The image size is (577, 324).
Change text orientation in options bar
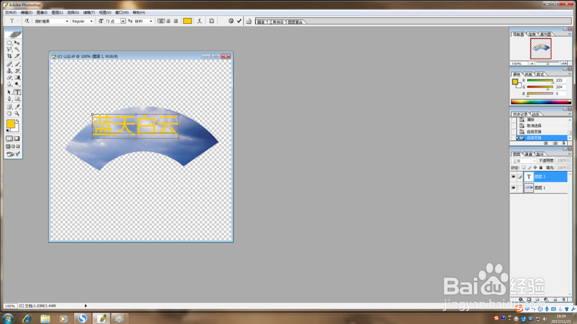(x=27, y=21)
